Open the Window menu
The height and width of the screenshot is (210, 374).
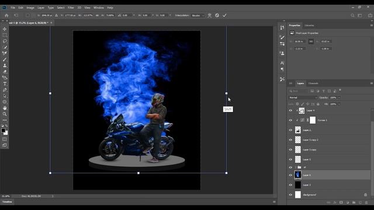click(x=99, y=8)
